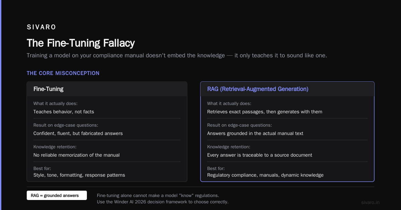
Task: Select 'The Fine-Tuning Fallacy' headline
Action: pos(81,43)
